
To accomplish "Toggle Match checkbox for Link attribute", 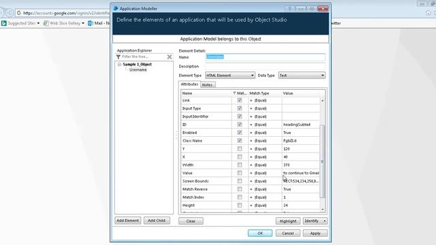I will click(x=239, y=100).
